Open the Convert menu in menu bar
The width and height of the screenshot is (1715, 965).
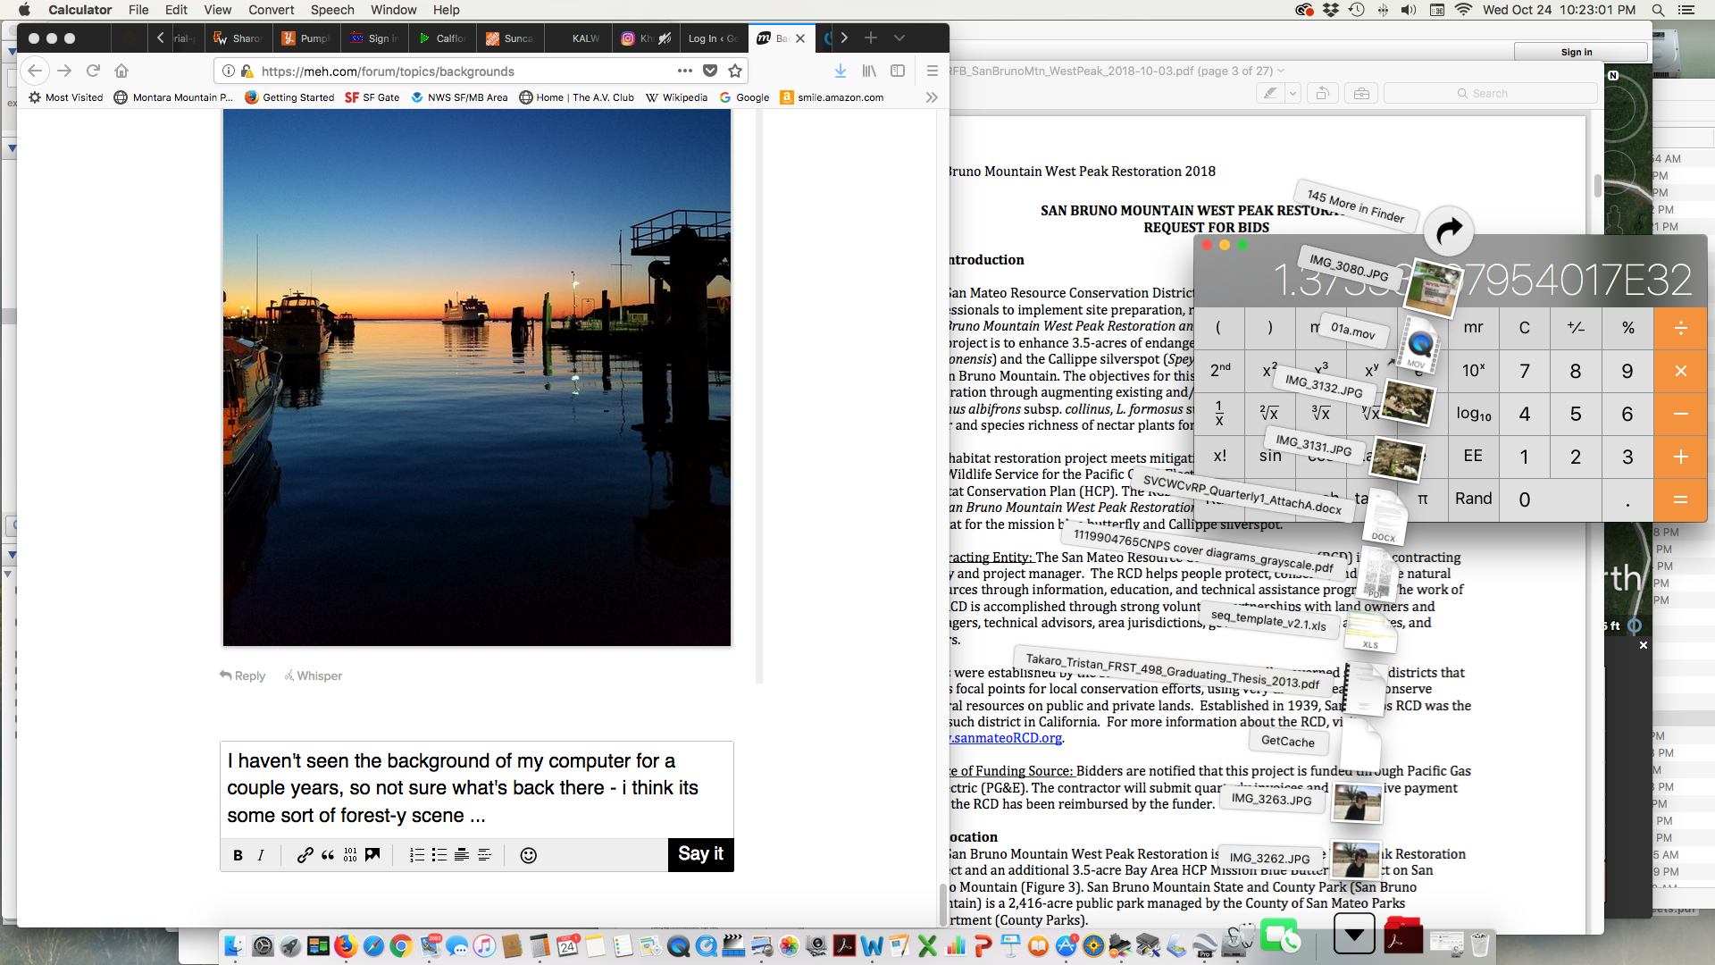pos(271,10)
